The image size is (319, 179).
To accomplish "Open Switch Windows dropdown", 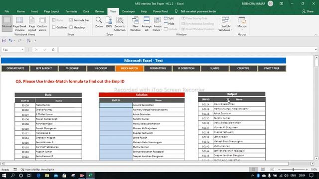I will pos(225,24).
